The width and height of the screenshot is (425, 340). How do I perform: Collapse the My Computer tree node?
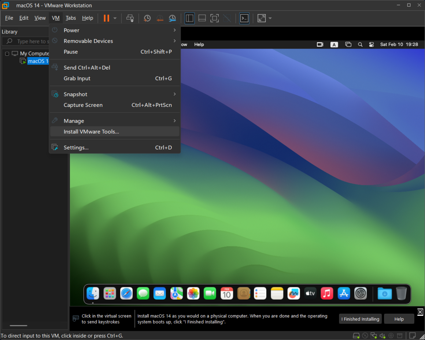[x=7, y=53]
